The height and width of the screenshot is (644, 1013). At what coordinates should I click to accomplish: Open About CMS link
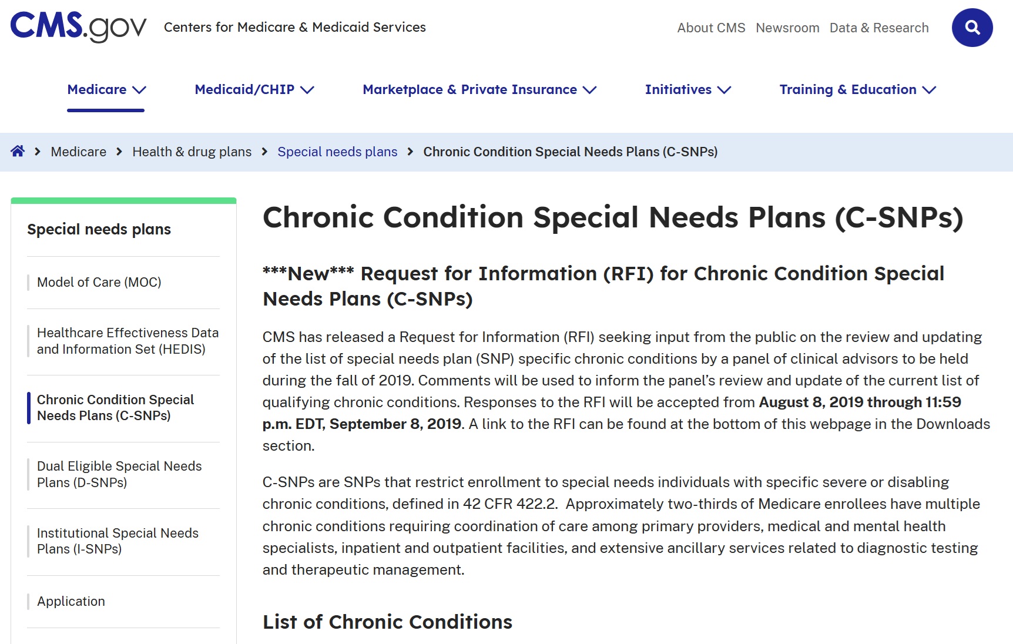point(711,28)
